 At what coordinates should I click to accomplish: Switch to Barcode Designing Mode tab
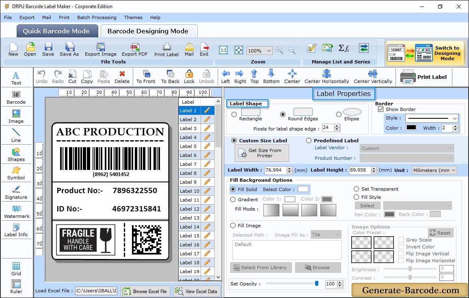149,31
